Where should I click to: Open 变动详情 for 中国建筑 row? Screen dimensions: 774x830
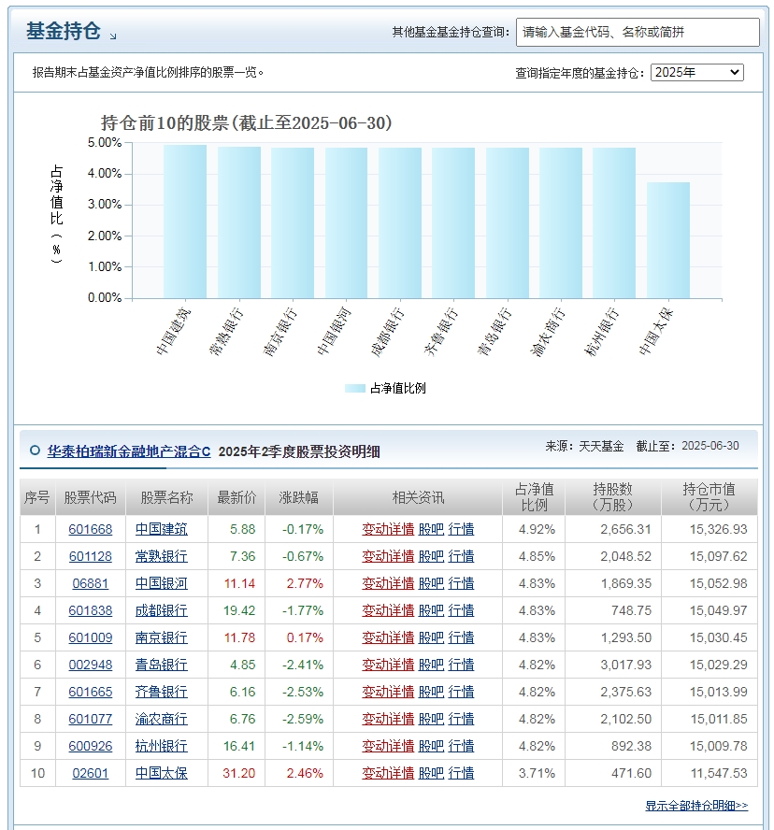point(388,529)
